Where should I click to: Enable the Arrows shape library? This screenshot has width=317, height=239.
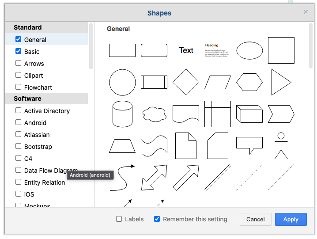tap(19, 63)
